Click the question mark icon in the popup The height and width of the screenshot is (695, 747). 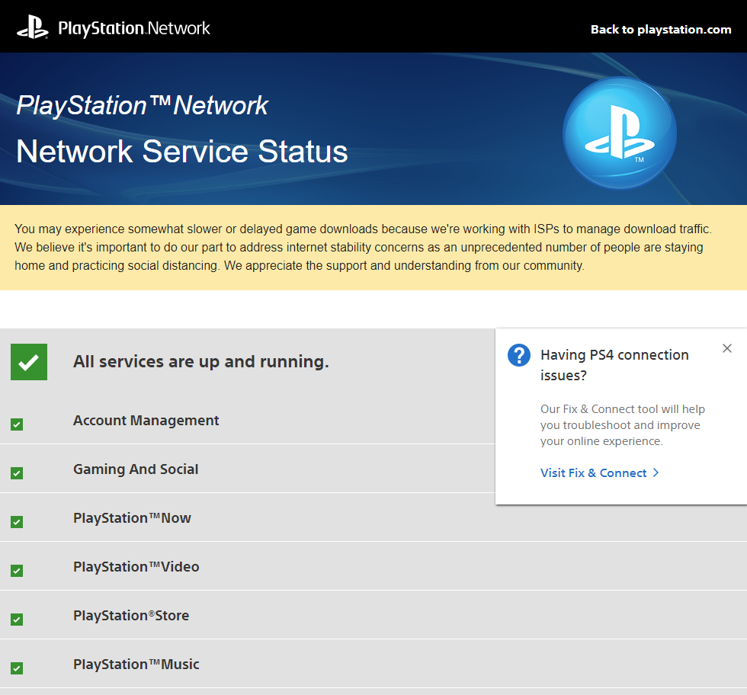pos(519,355)
